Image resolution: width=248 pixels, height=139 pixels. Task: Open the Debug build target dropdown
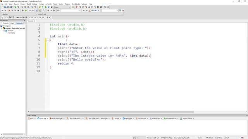pos(62,7)
